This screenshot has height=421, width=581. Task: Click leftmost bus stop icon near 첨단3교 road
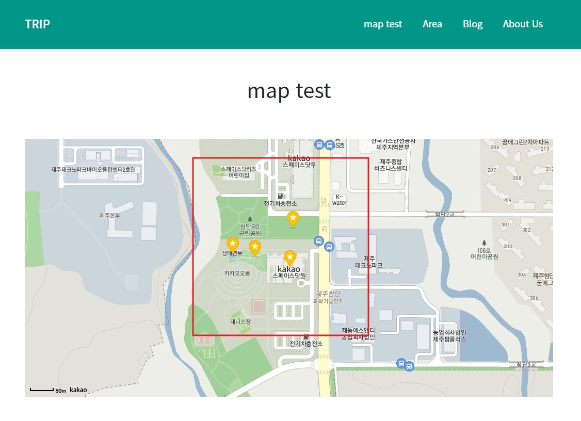click(401, 363)
